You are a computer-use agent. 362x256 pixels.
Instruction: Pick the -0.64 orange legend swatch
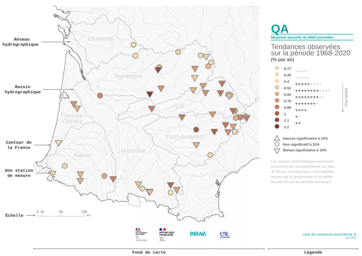tap(277, 94)
